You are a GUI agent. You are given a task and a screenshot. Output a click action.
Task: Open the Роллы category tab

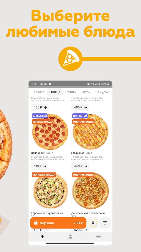(71, 92)
